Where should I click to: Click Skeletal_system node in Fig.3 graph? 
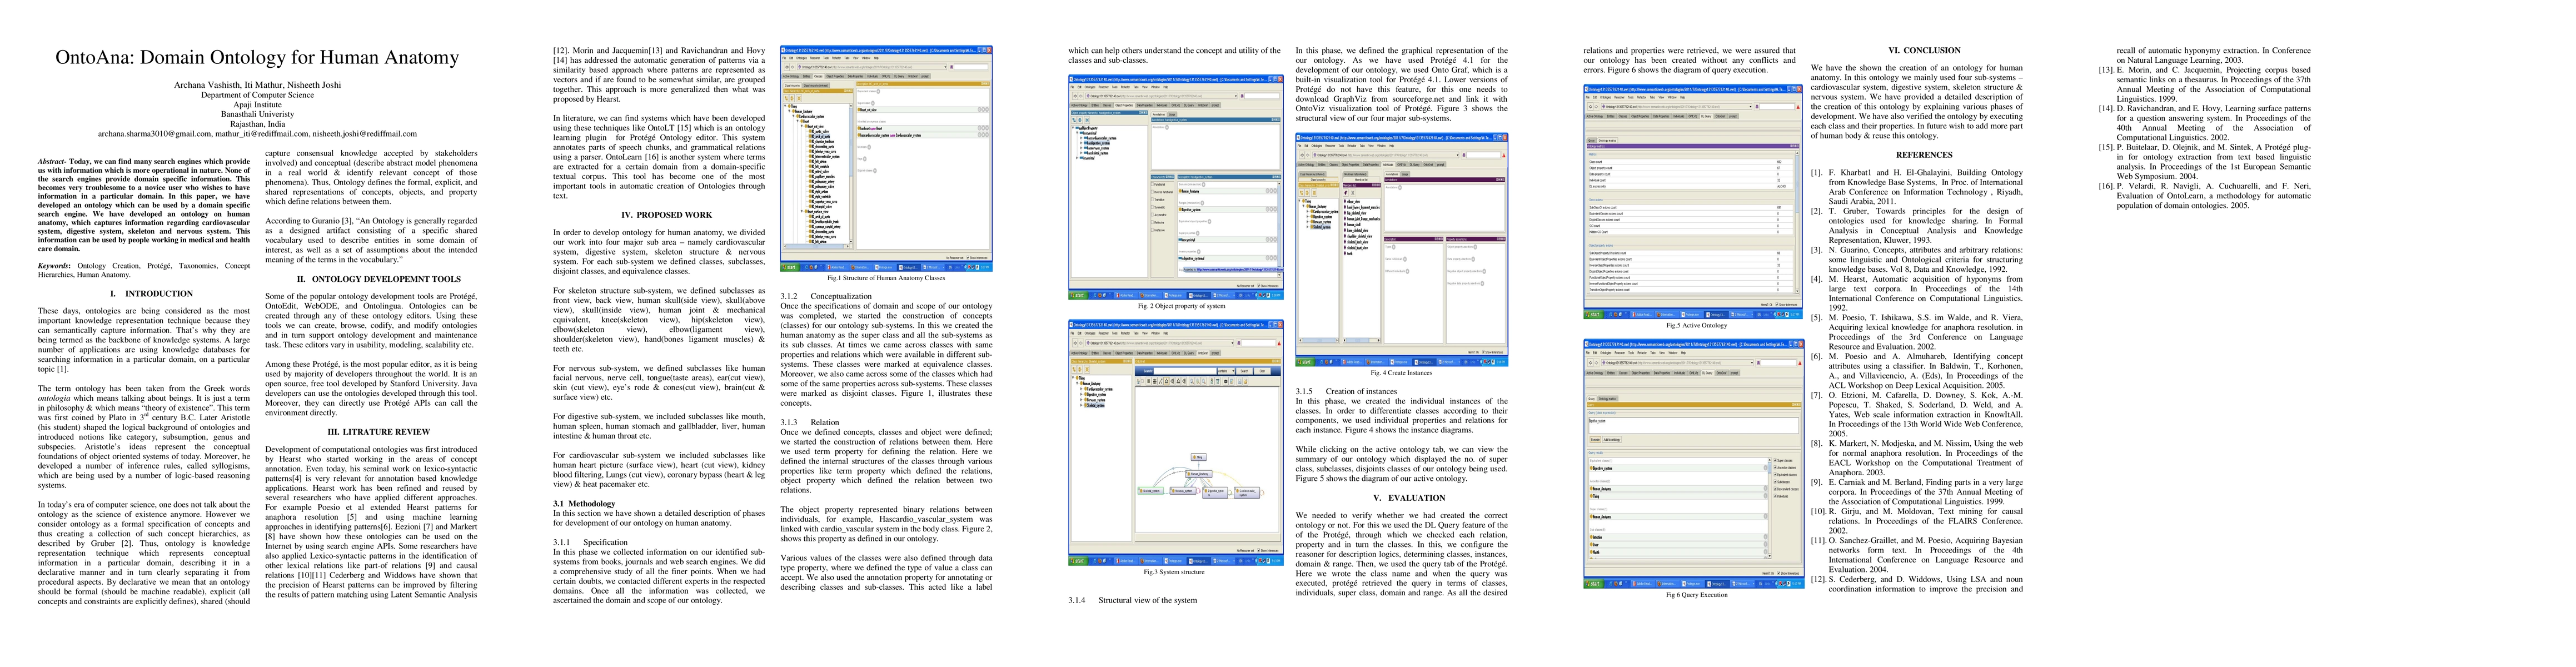[1151, 491]
